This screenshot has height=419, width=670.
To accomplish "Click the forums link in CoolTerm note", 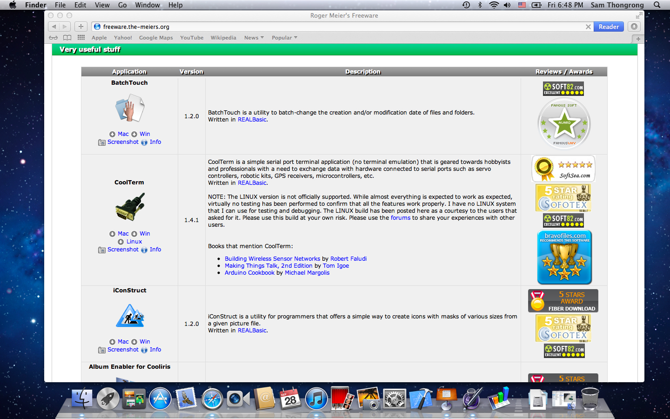I will coord(401,218).
